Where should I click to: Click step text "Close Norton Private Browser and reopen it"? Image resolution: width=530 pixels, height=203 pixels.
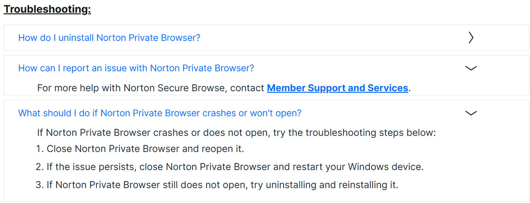click(145, 149)
